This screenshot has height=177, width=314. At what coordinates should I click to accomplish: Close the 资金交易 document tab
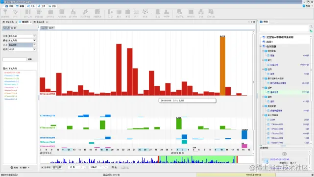click(x=16, y=22)
